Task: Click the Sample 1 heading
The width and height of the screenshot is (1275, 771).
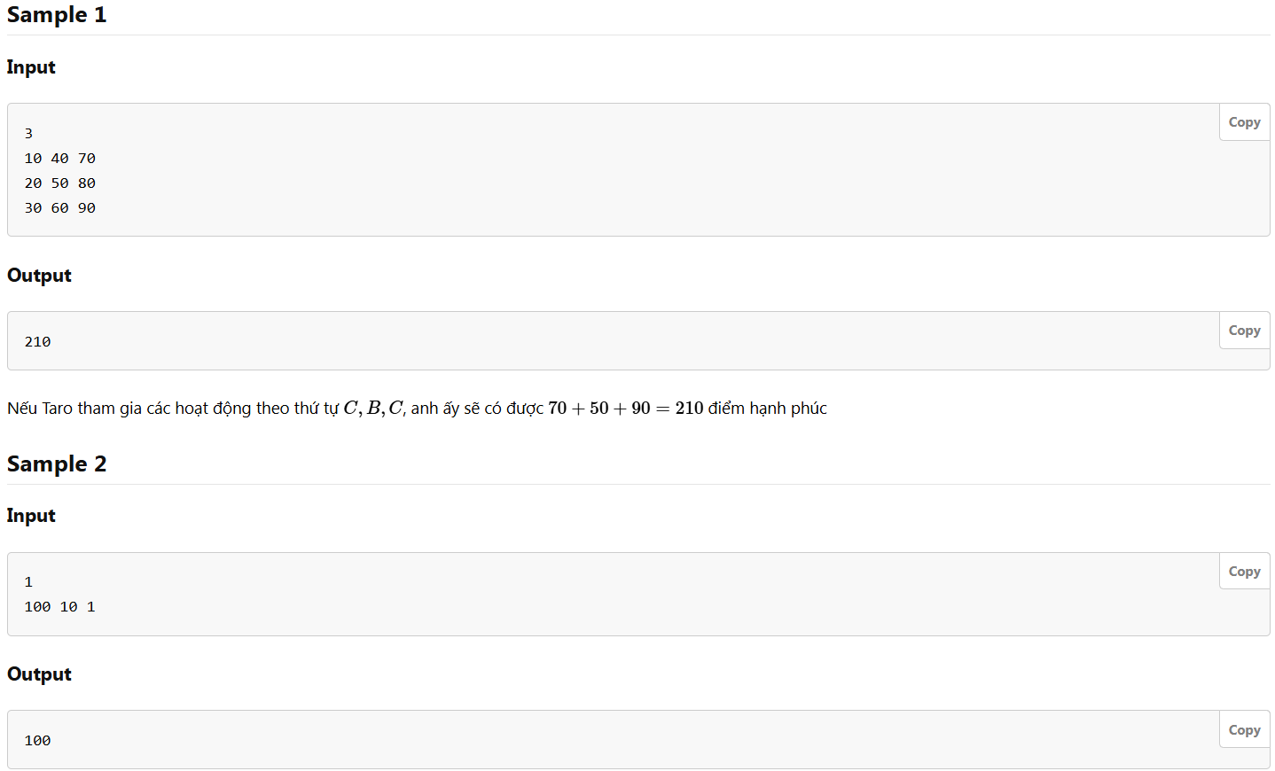Action: 57,15
